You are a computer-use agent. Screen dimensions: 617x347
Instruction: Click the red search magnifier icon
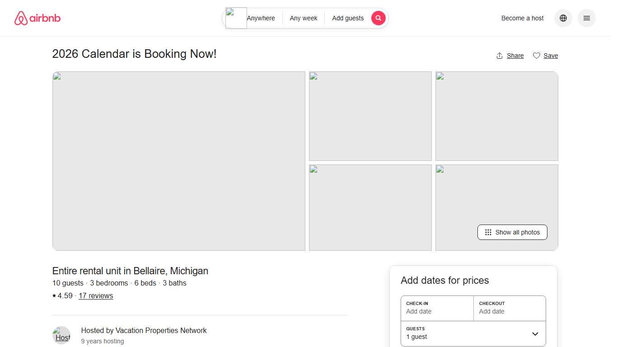coord(378,18)
